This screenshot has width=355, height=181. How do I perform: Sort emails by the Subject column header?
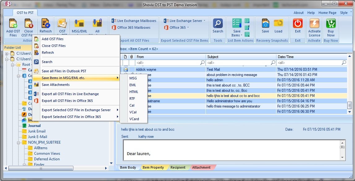(x=241, y=57)
